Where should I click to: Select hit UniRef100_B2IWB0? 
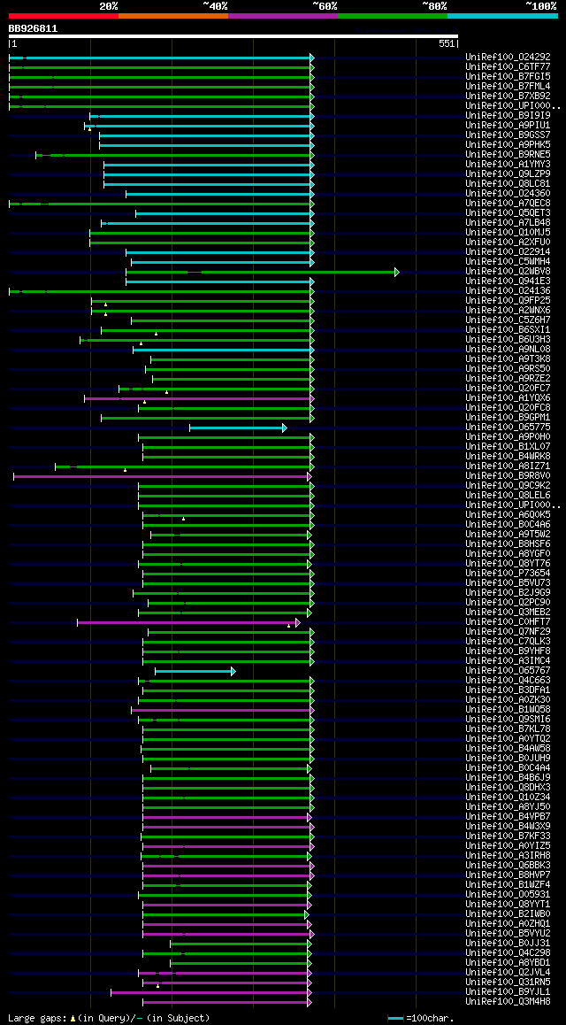tap(508, 913)
